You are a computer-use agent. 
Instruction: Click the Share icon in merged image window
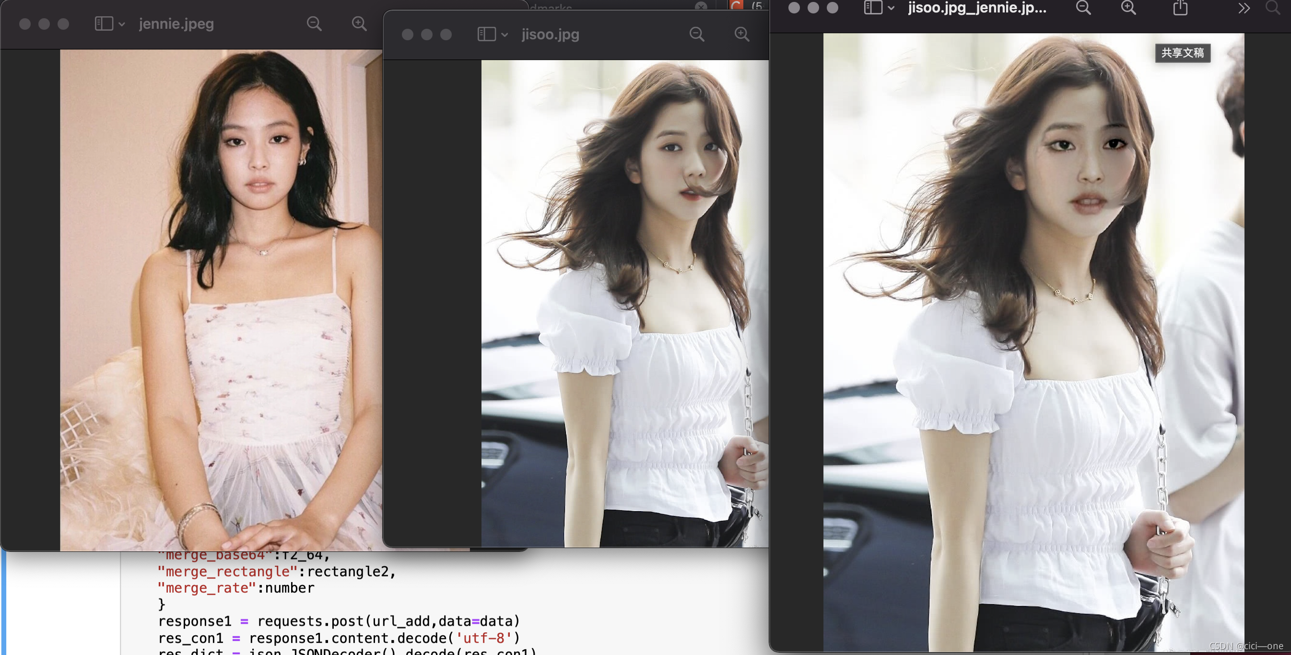(1180, 8)
